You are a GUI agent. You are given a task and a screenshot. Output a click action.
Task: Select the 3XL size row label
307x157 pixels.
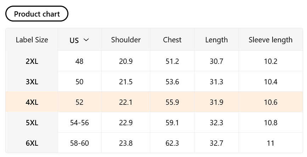coord(32,82)
